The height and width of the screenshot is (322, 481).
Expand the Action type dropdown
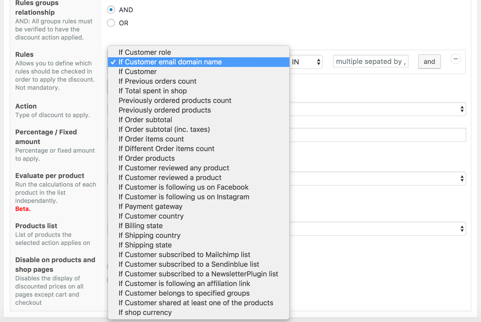pos(378,109)
